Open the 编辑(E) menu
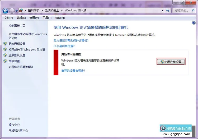198x139 pixels. click(x=21, y=18)
